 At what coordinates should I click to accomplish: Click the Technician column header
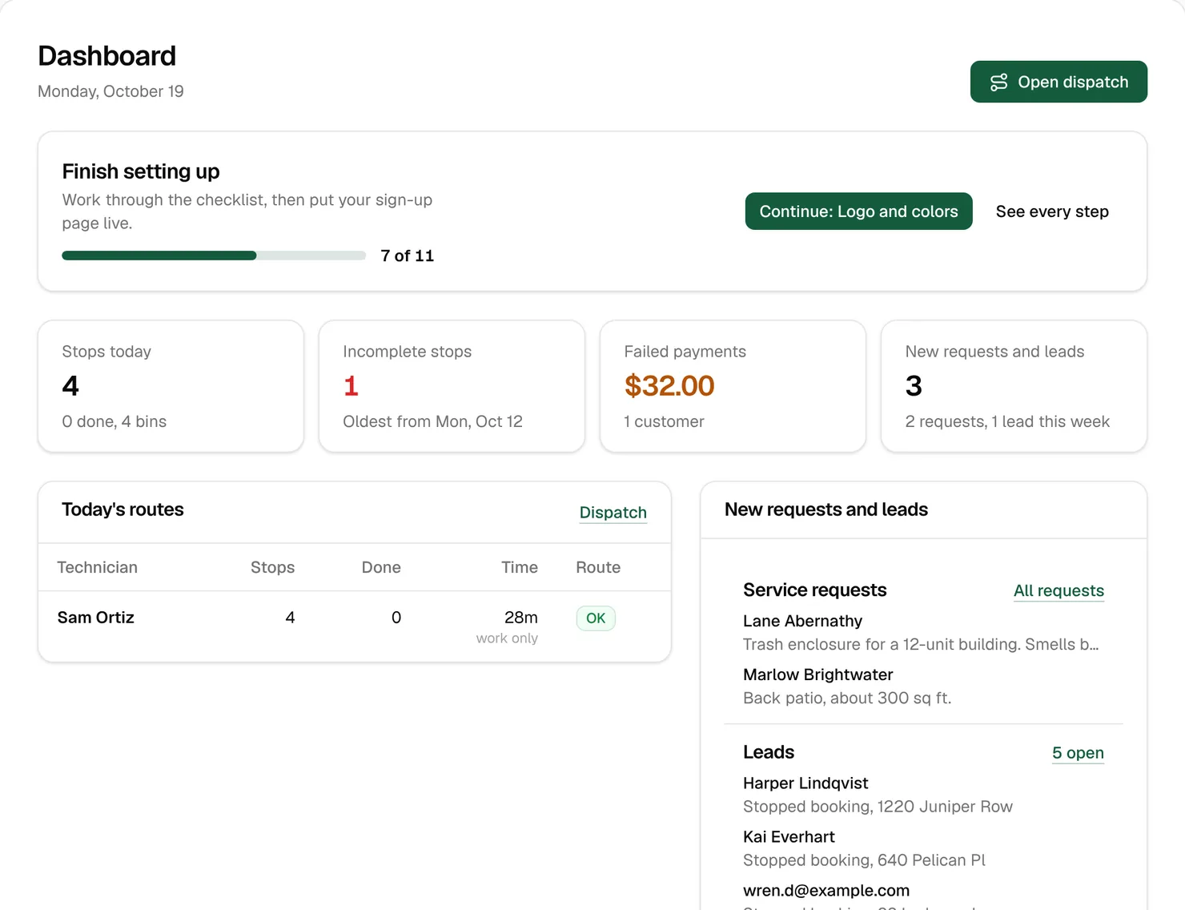pyautogui.click(x=98, y=567)
